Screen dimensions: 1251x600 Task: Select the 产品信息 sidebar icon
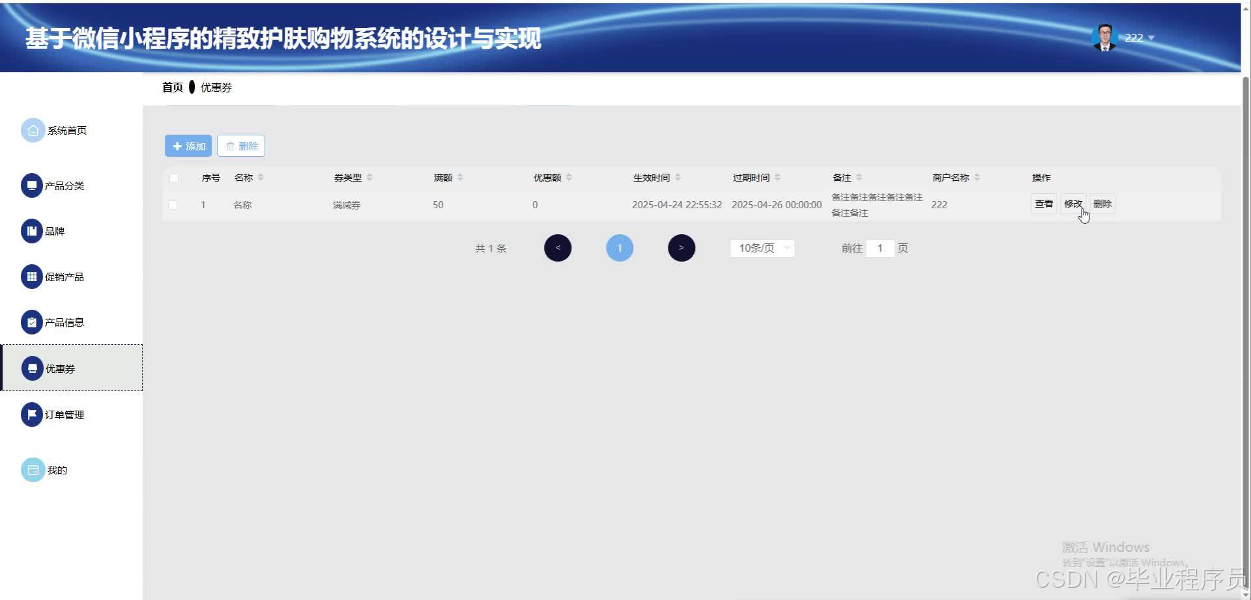pyautogui.click(x=33, y=321)
